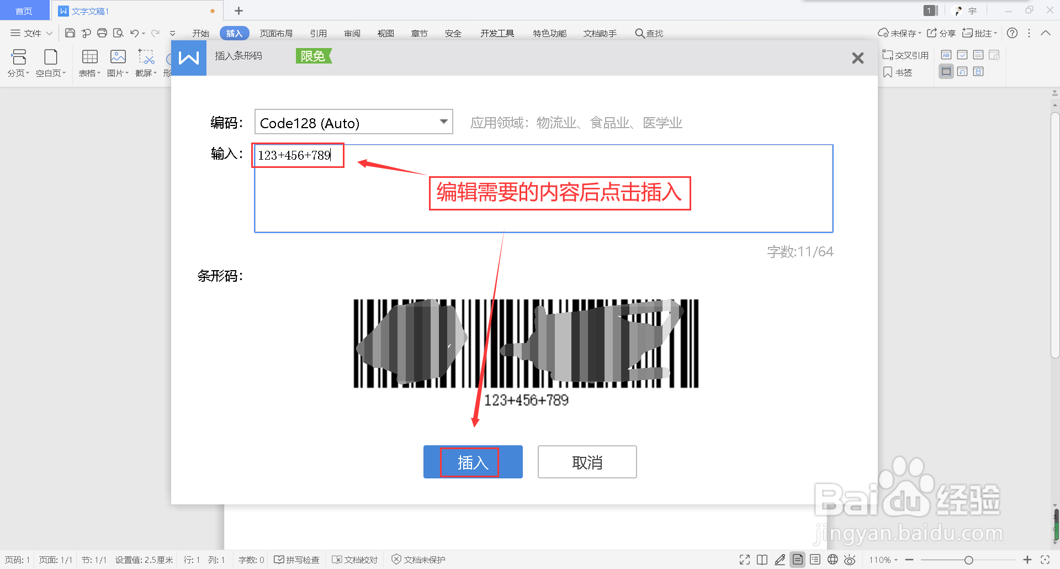Screen dimensions: 1060x569
Task: Open the Code128 (Auto) encoding dropdown
Action: 353,122
